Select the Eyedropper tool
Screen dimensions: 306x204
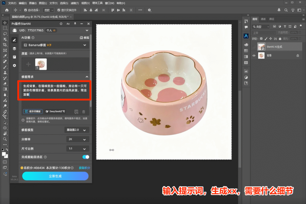pos(5,56)
